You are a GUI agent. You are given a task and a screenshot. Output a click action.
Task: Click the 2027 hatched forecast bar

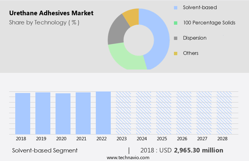(204, 113)
